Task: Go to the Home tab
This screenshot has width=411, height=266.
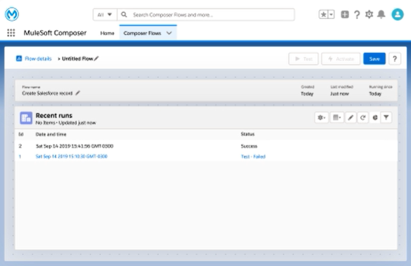Action: [x=107, y=33]
